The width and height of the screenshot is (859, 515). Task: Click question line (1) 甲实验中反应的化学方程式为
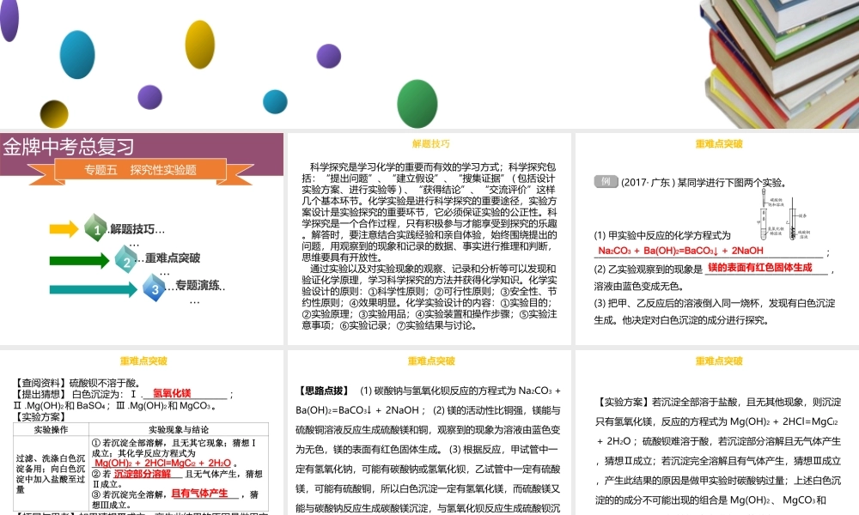[662, 235]
